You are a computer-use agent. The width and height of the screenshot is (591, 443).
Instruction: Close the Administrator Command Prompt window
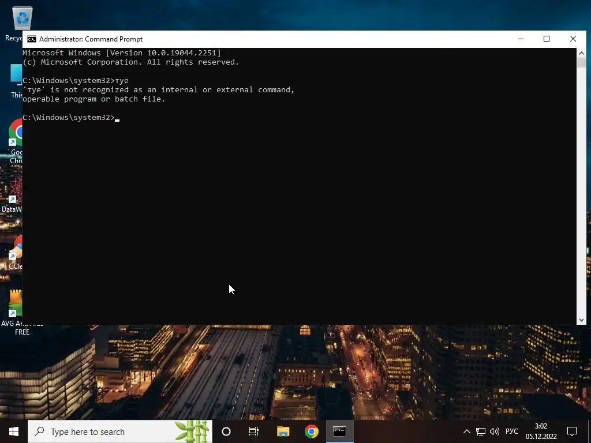(573, 39)
